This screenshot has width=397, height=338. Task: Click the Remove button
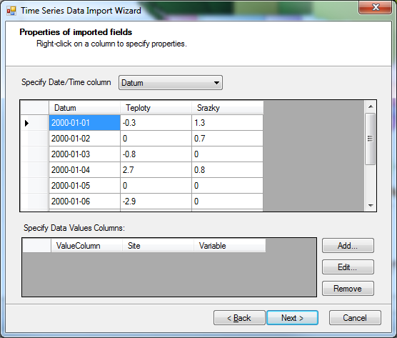[348, 289]
